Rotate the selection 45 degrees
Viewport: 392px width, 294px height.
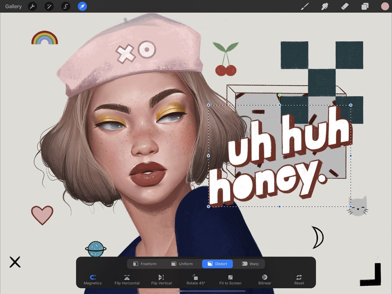pos(196,280)
